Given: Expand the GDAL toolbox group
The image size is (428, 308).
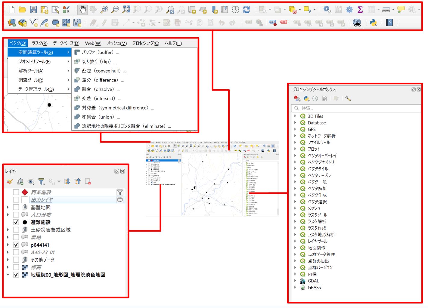Looking at the screenshot, I should 295,281.
